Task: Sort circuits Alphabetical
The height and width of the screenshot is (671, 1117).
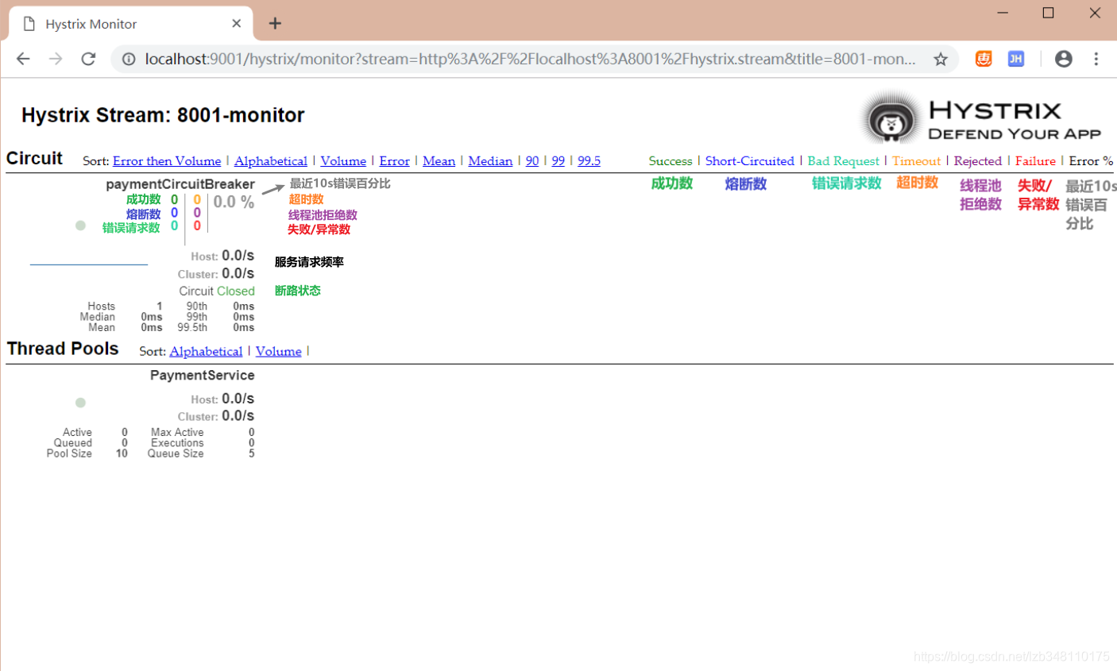Action: click(x=270, y=160)
